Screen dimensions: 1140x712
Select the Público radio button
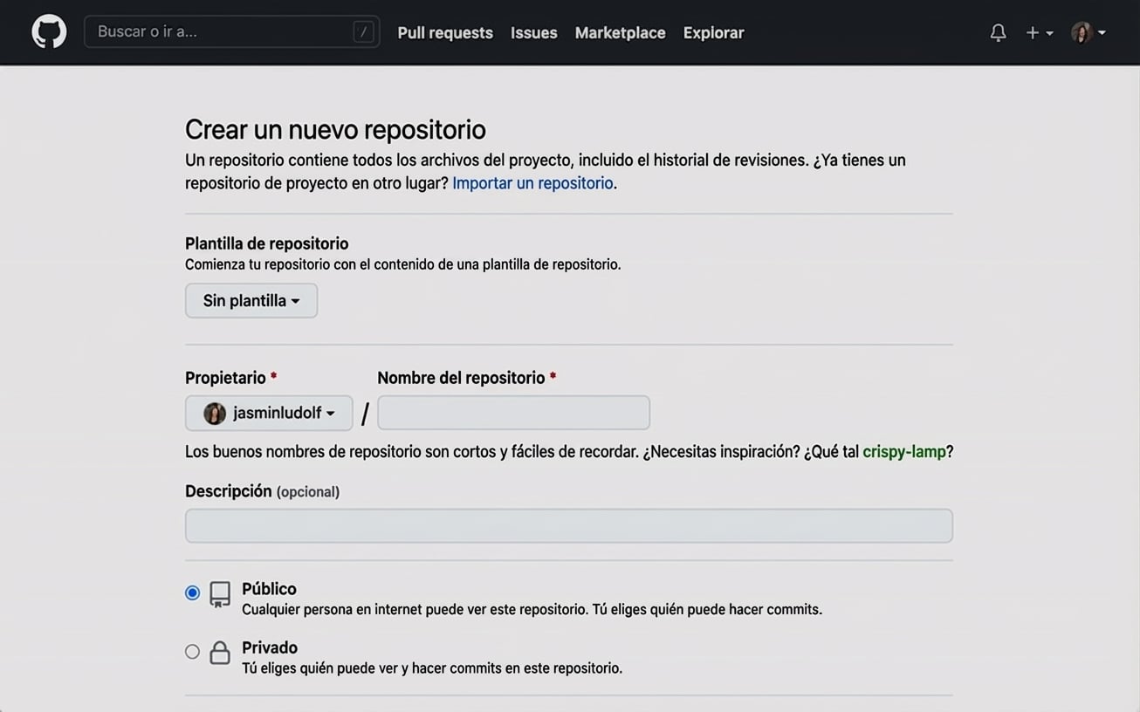[192, 592]
